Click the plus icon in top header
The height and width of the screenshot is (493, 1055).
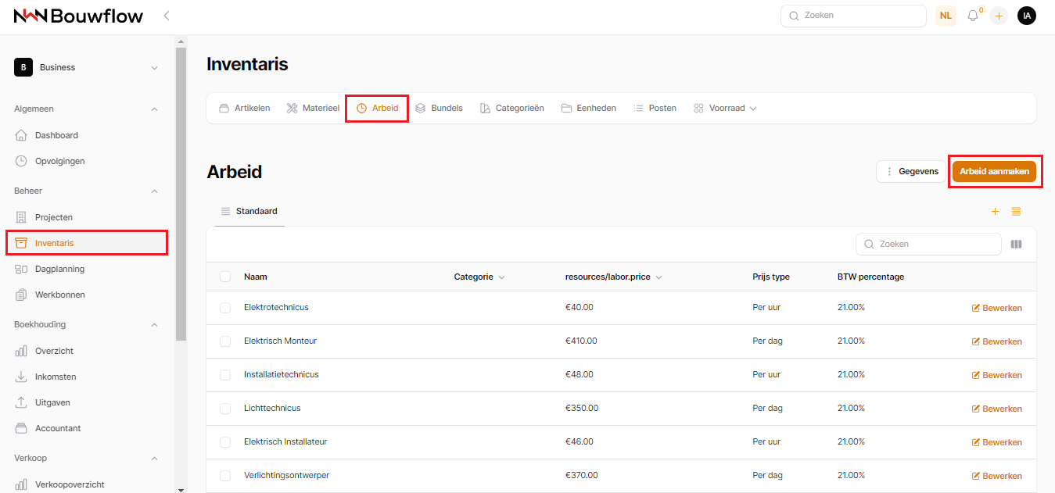999,16
